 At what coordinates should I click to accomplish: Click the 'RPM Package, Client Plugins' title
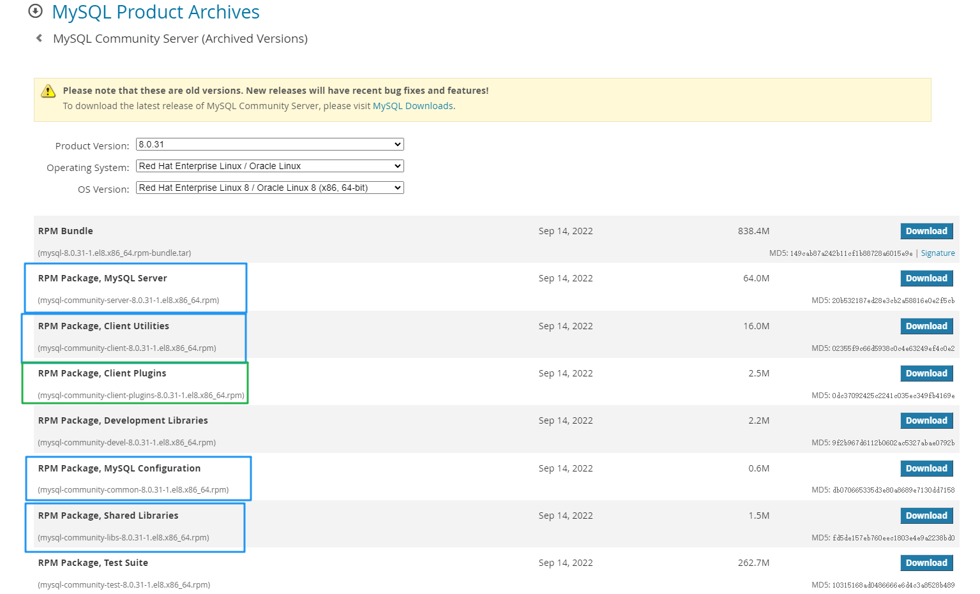(x=102, y=373)
